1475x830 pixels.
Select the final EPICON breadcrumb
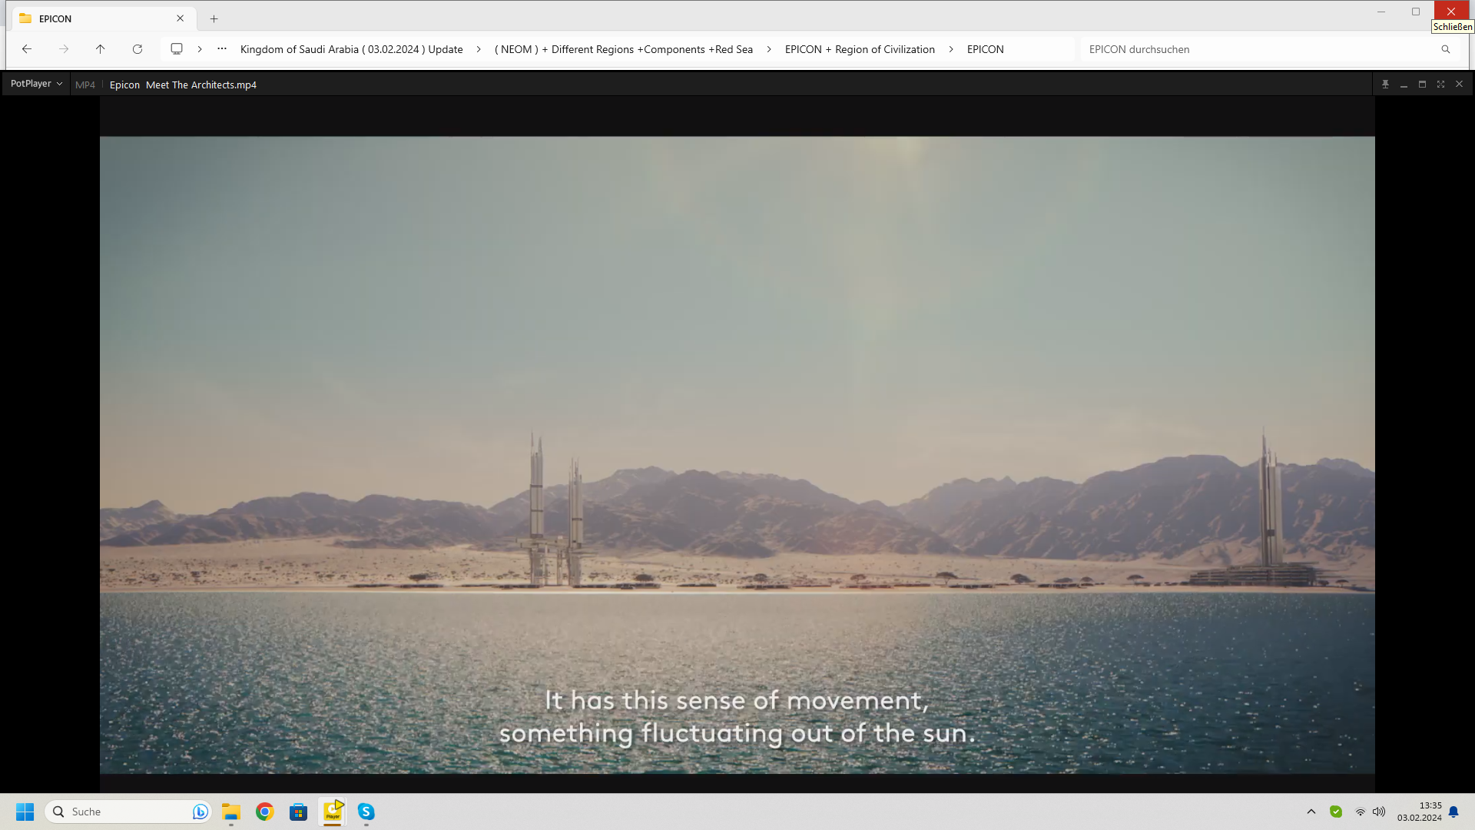(986, 49)
